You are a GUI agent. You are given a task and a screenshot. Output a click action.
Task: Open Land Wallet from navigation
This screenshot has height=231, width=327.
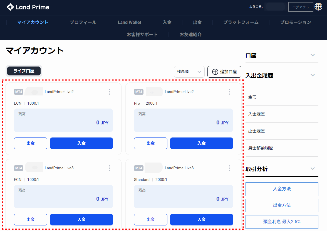point(130,22)
